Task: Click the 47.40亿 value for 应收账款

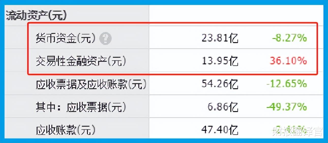Action: [x=220, y=130]
